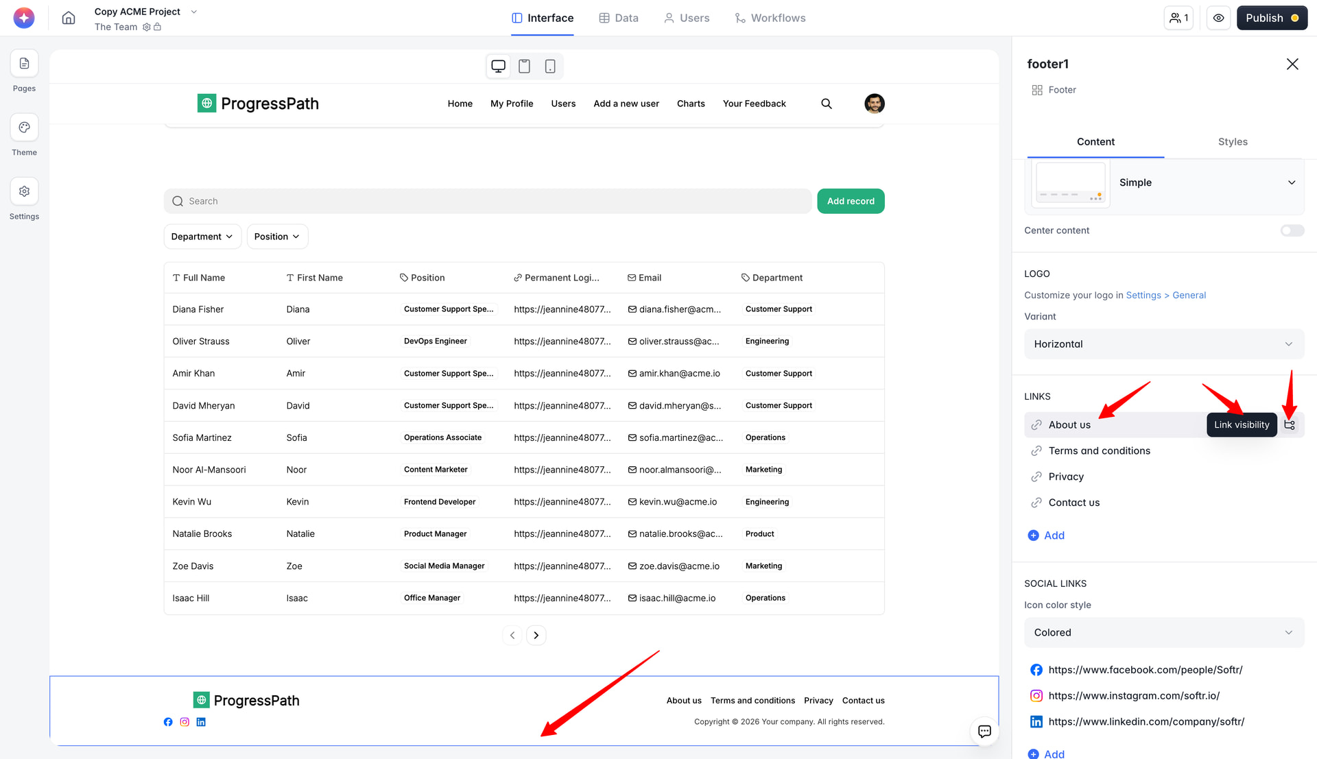Switch to mobile preview device icon

(549, 67)
